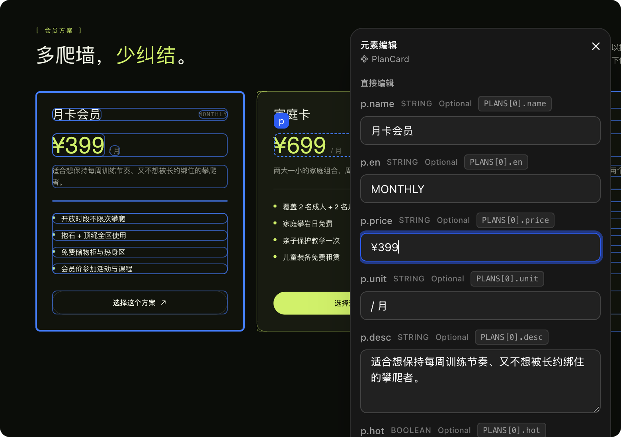Click the PLANS[0].name source tag
The height and width of the screenshot is (437, 621).
click(514, 103)
